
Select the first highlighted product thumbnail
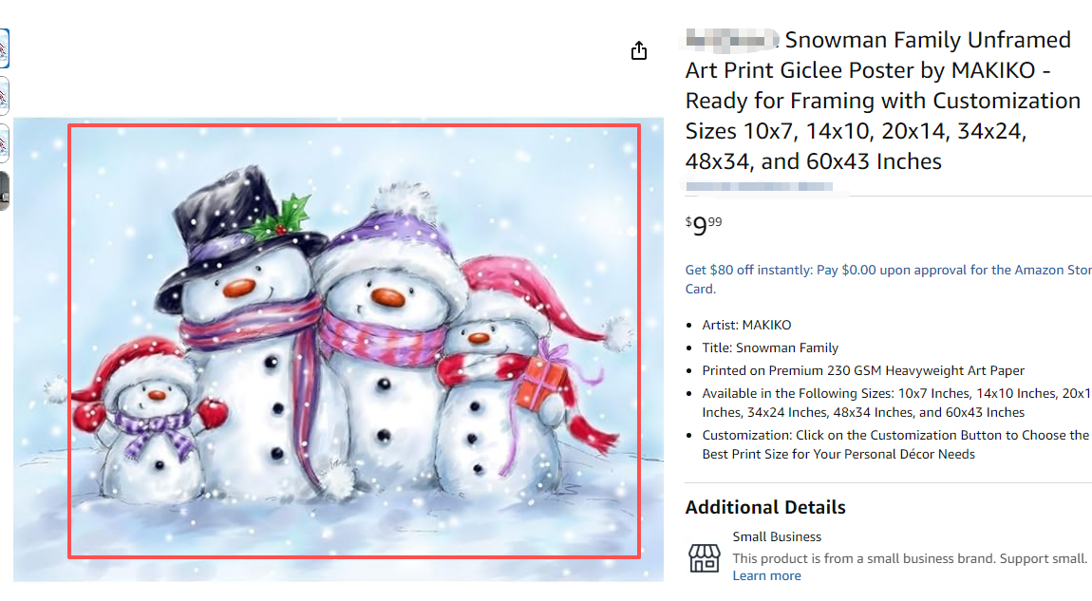(4, 48)
